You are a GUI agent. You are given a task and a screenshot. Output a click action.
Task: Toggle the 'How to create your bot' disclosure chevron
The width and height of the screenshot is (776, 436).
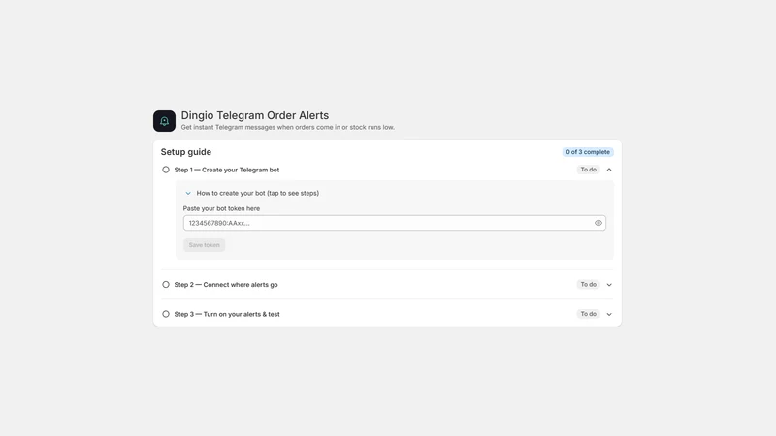(x=188, y=193)
